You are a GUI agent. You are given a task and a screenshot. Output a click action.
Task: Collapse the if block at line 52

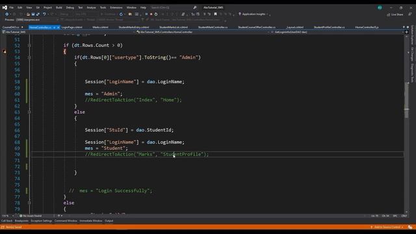[29, 45]
